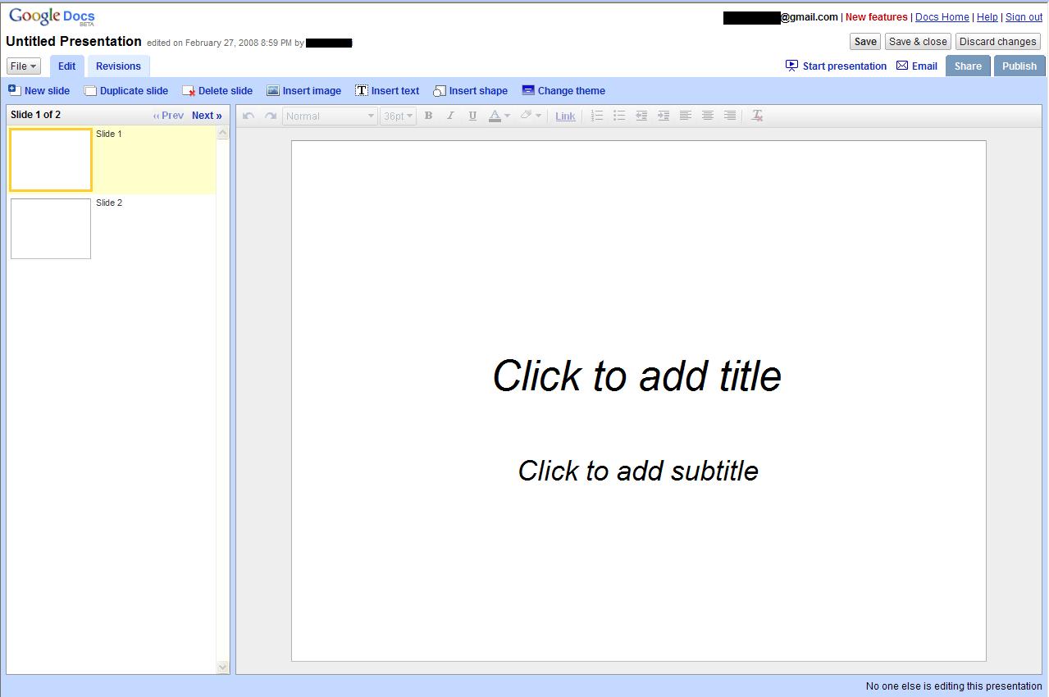Click the slide list scroll down arrow
Viewport: 1049px width, 697px height.
coord(223,667)
